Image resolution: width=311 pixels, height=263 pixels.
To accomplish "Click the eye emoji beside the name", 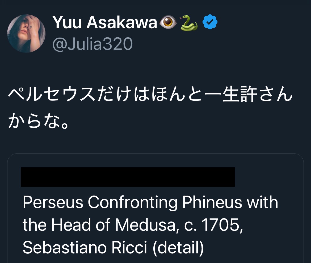I will click(x=168, y=23).
